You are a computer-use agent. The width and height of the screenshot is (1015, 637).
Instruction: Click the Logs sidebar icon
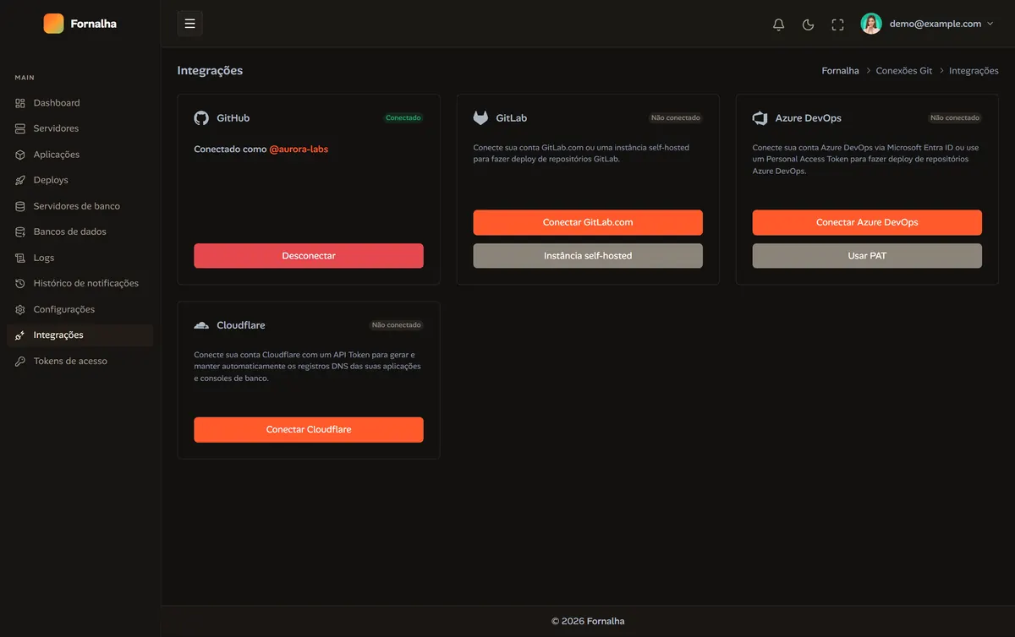[20, 258]
